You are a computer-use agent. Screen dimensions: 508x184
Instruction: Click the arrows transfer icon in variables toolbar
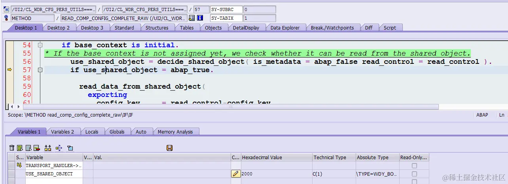pyautogui.click(x=59, y=148)
